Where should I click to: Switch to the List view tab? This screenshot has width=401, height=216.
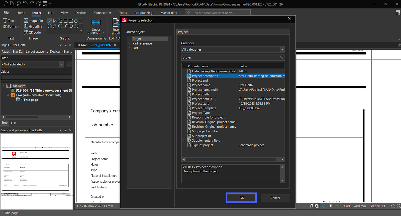(14, 123)
